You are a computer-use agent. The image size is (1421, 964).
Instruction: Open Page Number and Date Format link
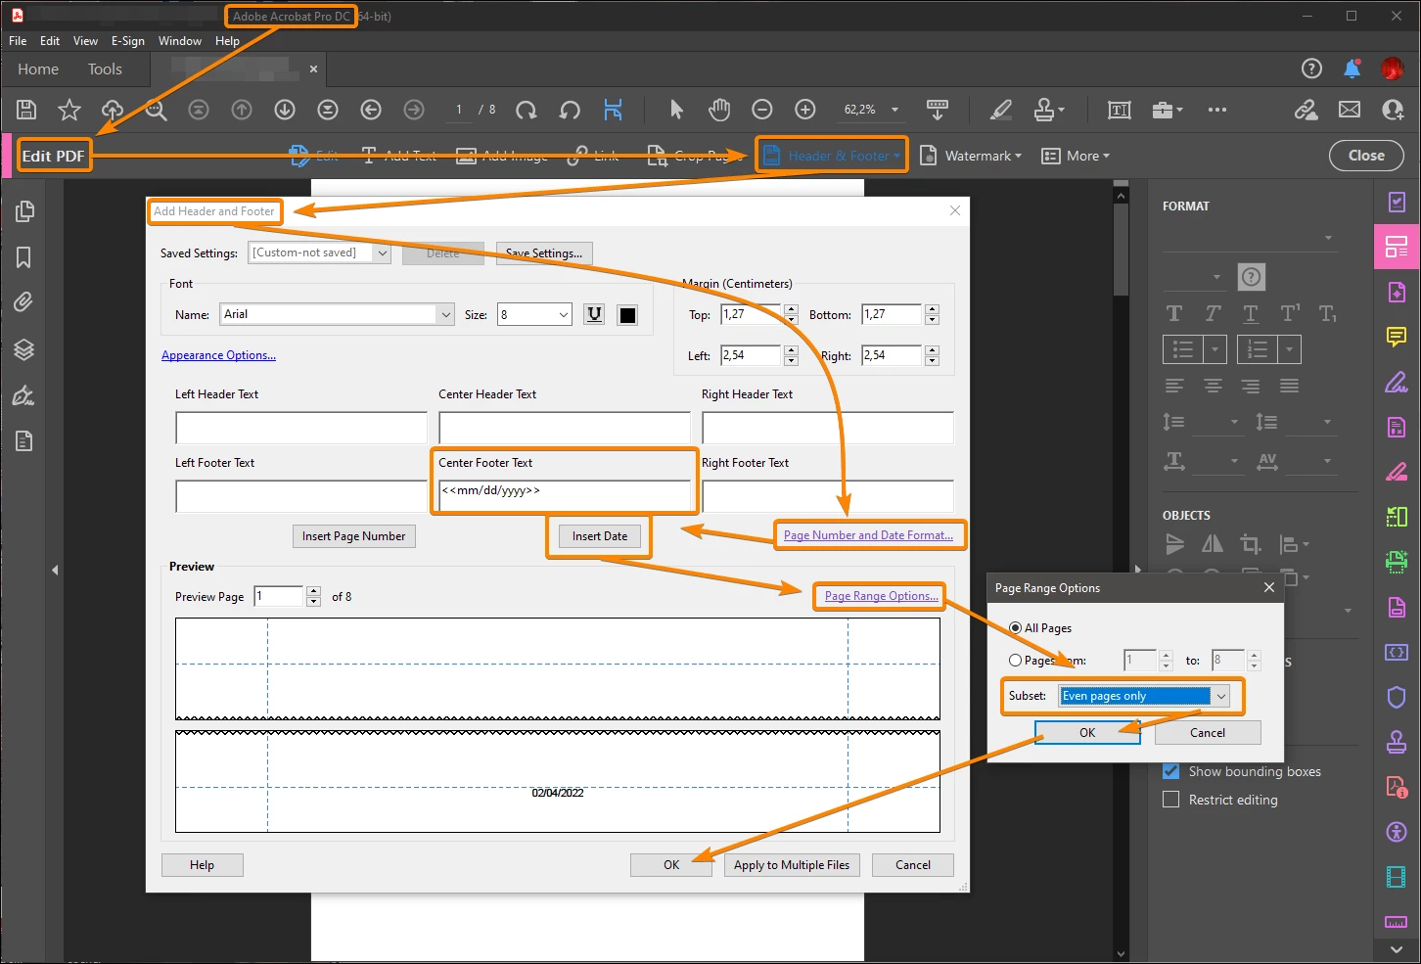pyautogui.click(x=868, y=535)
